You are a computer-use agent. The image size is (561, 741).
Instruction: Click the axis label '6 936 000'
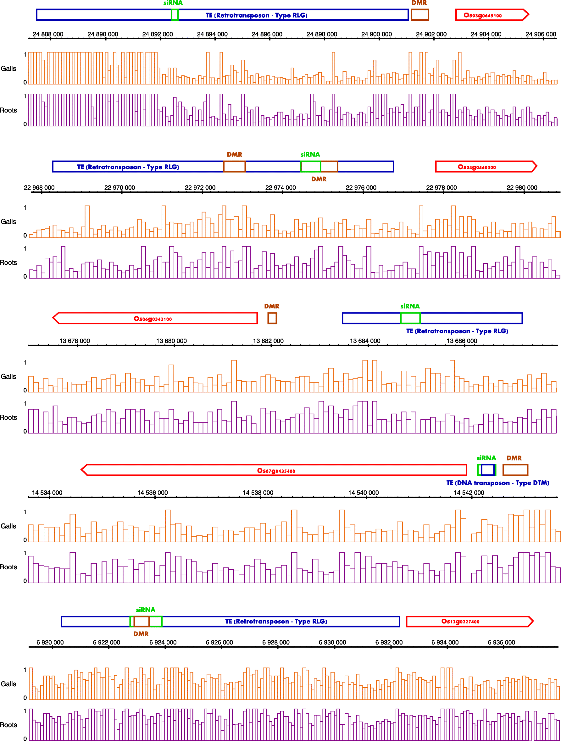[501, 643]
